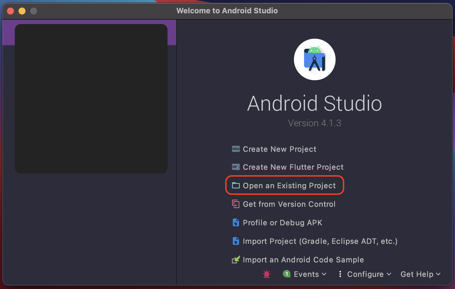Image resolution: width=455 pixels, height=289 pixels.
Task: Close the Welcome window with red button
Action: (x=10, y=11)
